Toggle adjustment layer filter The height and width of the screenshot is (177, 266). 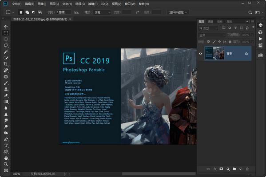click(x=230, y=28)
